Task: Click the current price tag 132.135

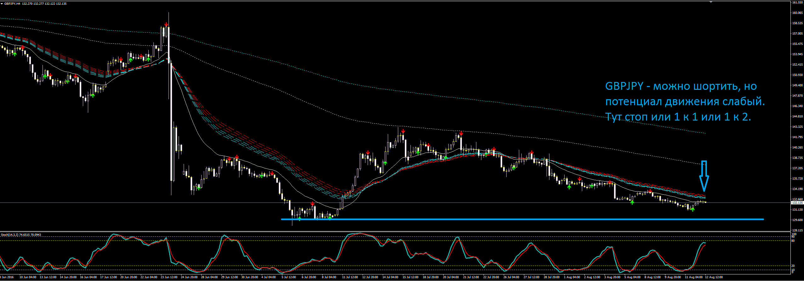Action: (x=797, y=203)
